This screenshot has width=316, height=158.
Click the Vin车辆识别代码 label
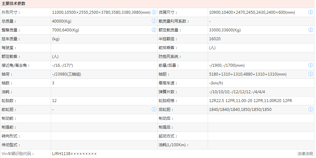click(18, 154)
